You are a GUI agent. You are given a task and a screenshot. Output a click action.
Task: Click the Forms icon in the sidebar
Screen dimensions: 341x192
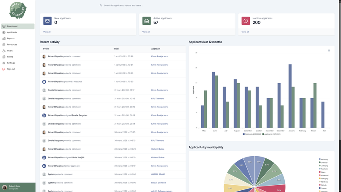[x=4, y=57]
